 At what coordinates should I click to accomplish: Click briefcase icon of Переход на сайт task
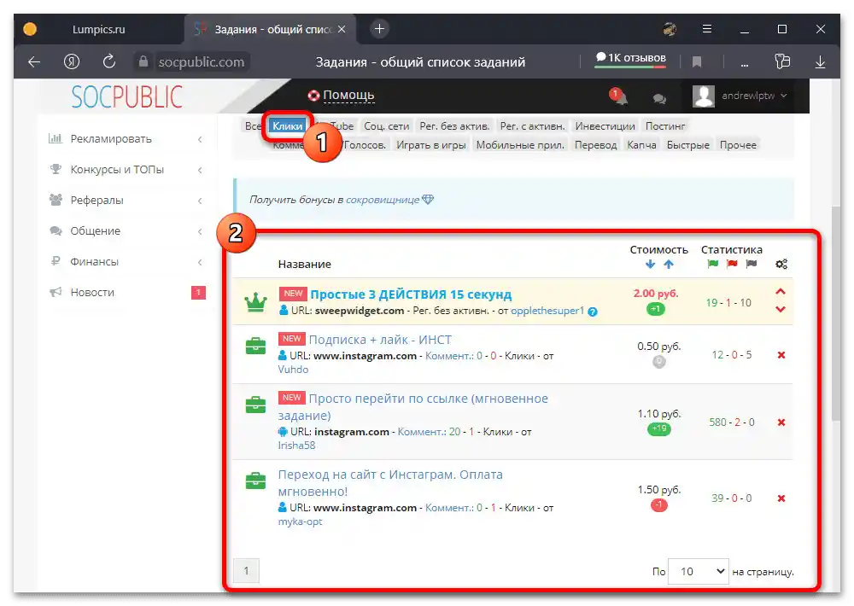click(255, 481)
